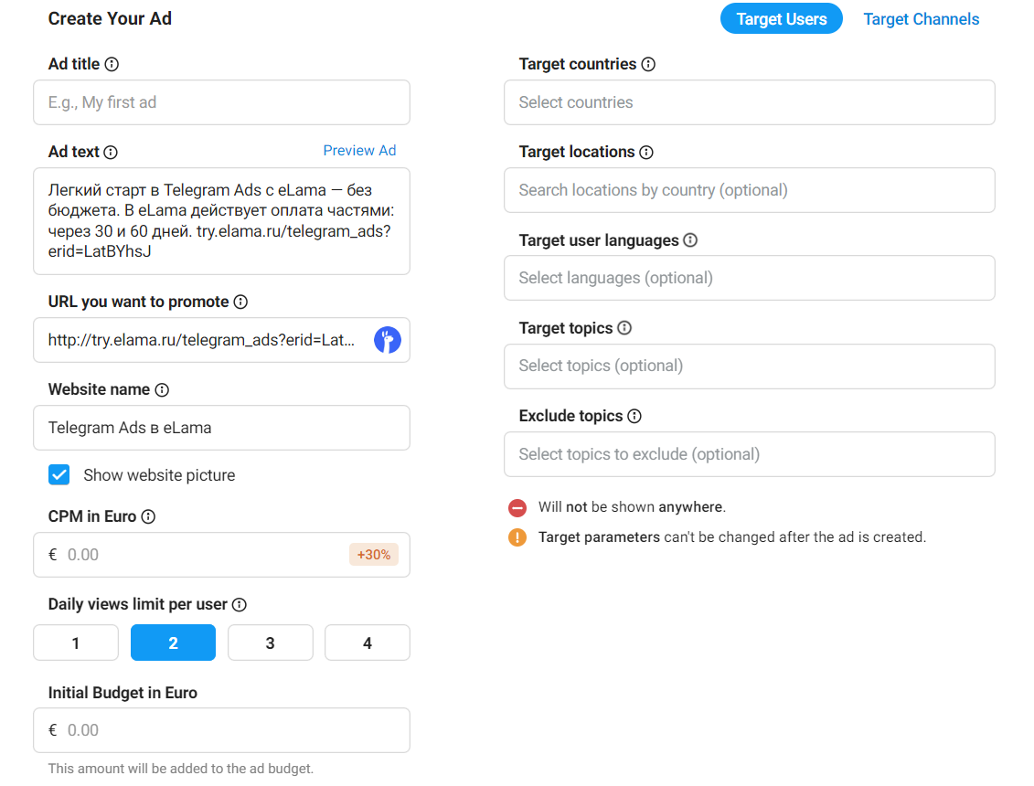Open the Select topics to exclude dropdown
Image resolution: width=1034 pixels, height=786 pixels.
click(x=749, y=454)
